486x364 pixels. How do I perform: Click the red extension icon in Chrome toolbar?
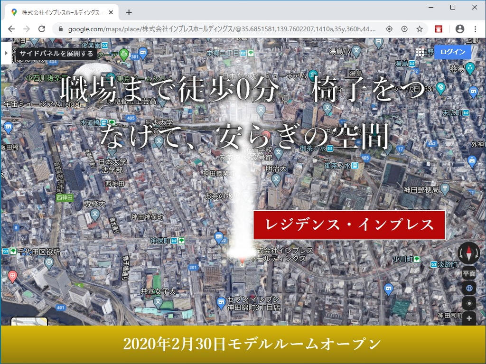pos(439,28)
